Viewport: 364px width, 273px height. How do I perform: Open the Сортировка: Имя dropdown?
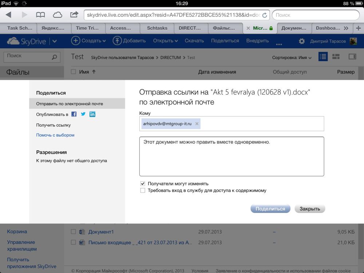[x=292, y=58]
